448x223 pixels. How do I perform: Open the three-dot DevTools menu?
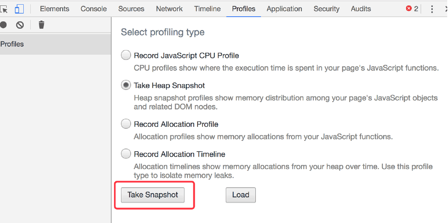coord(432,9)
